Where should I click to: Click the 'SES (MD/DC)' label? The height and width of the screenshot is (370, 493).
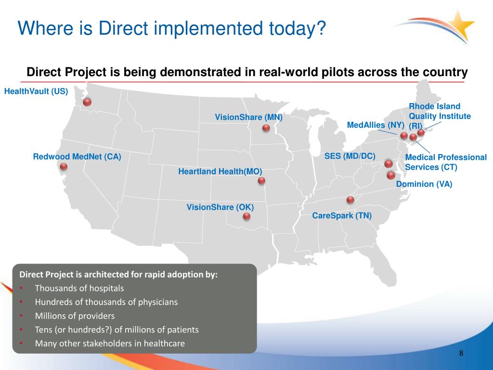coord(350,156)
